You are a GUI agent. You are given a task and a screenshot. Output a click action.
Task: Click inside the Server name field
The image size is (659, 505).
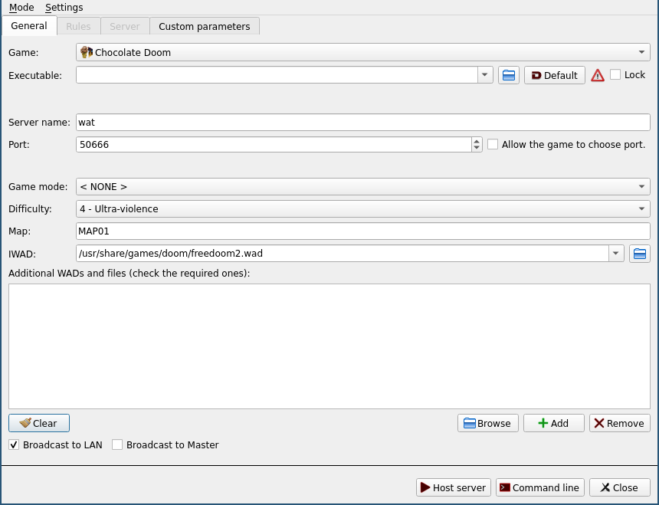(362, 123)
